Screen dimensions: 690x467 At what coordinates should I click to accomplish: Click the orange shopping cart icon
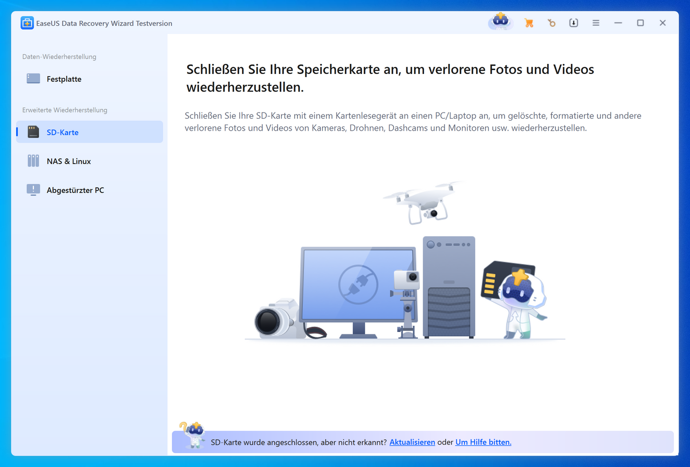point(529,23)
